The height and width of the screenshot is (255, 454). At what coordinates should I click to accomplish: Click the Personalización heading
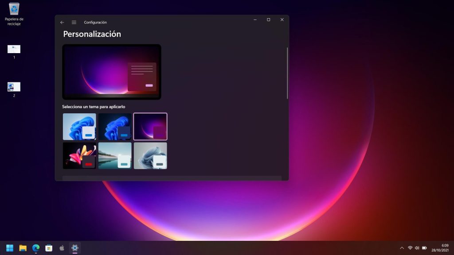tap(92, 34)
